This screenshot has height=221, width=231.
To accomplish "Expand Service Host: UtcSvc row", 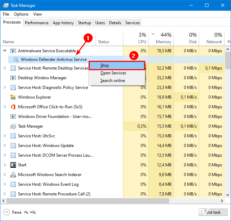I will pyautogui.click(x=5, y=136).
